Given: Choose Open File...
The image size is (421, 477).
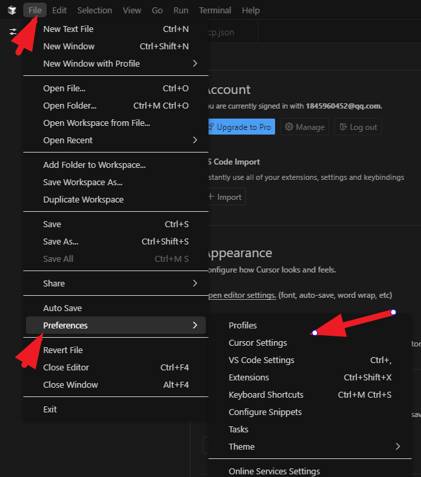Looking at the screenshot, I should tap(116, 88).
